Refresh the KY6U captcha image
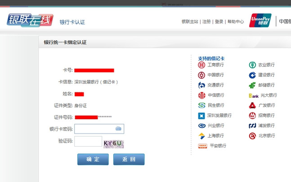This screenshot has width=291, height=182. click(x=113, y=143)
